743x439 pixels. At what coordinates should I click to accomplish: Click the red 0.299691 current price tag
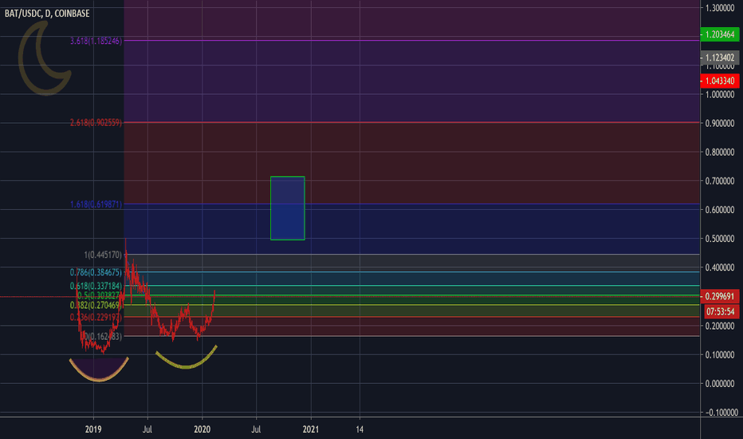tap(719, 296)
